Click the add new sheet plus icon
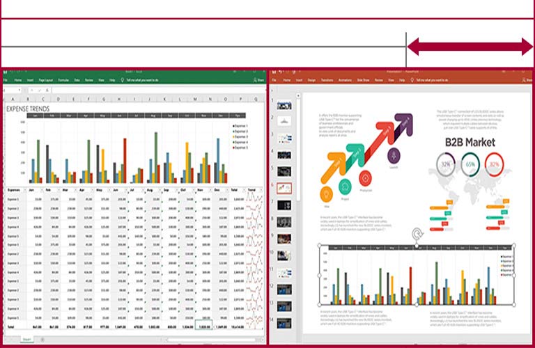 tap(42, 339)
